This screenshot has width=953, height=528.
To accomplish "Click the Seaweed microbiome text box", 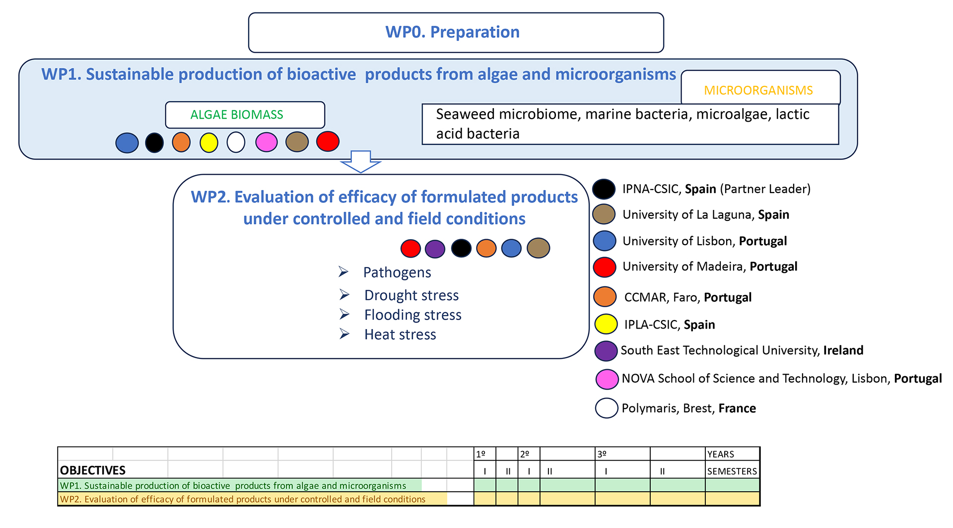I will coord(629,124).
